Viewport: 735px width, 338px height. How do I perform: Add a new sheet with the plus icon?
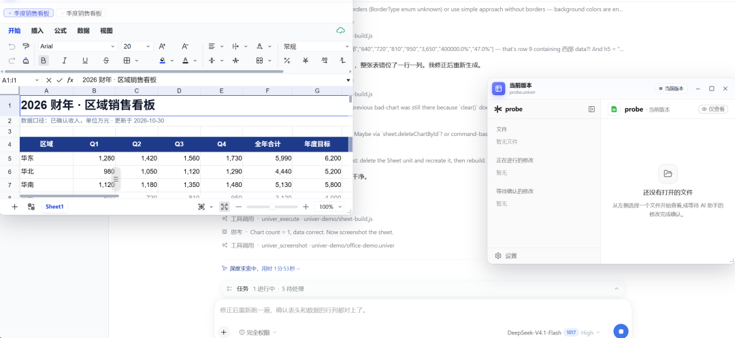pos(14,207)
